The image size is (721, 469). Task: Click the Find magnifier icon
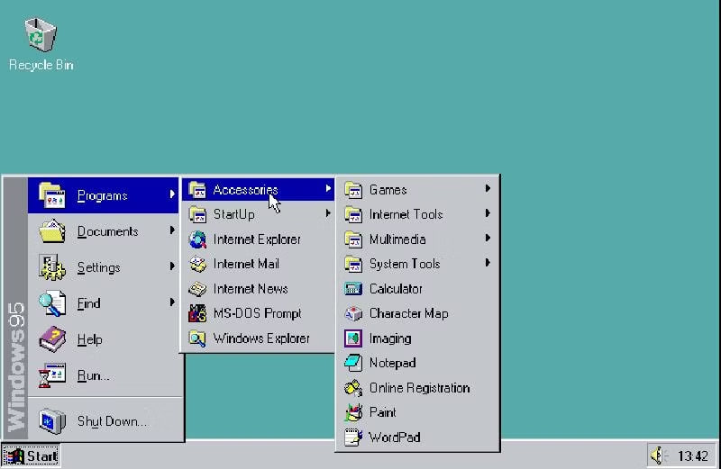pyautogui.click(x=52, y=303)
